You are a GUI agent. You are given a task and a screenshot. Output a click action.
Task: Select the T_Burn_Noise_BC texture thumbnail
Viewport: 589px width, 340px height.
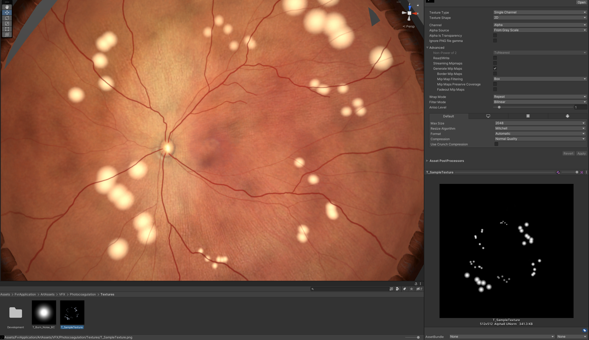pos(43,313)
